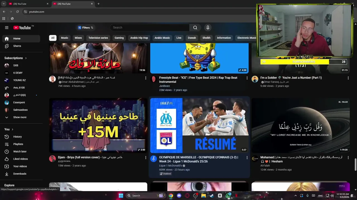
Task: Open Esserpent channel subscription
Action: click(x=21, y=102)
